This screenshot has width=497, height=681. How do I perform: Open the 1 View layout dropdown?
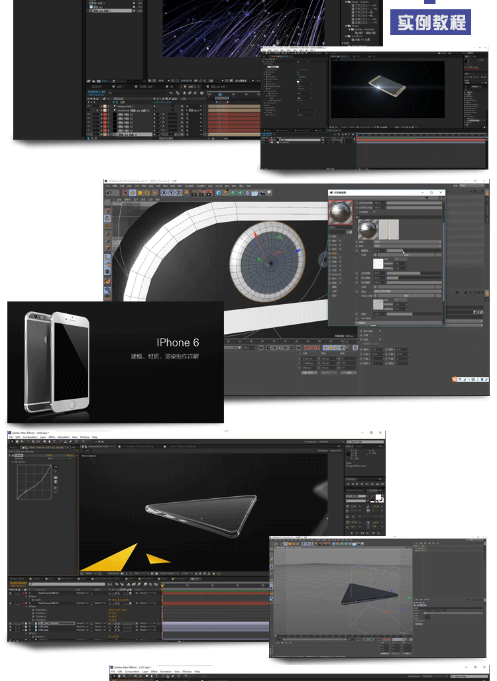click(187, 573)
